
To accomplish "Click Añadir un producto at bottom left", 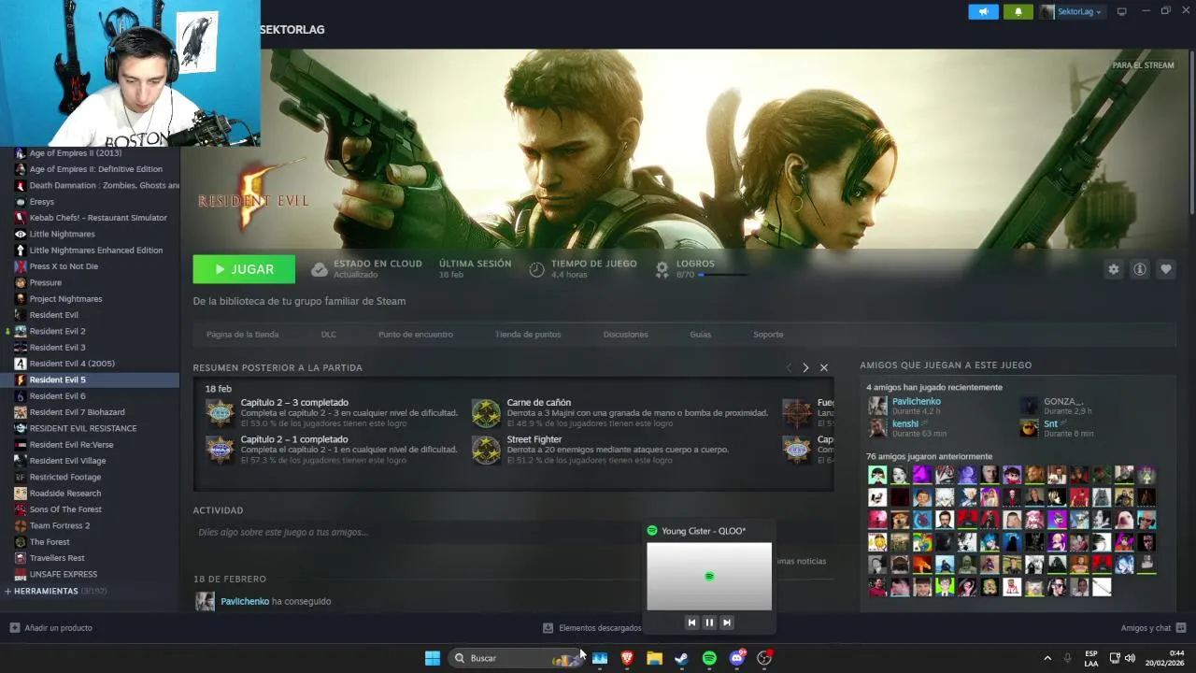I will (x=51, y=628).
